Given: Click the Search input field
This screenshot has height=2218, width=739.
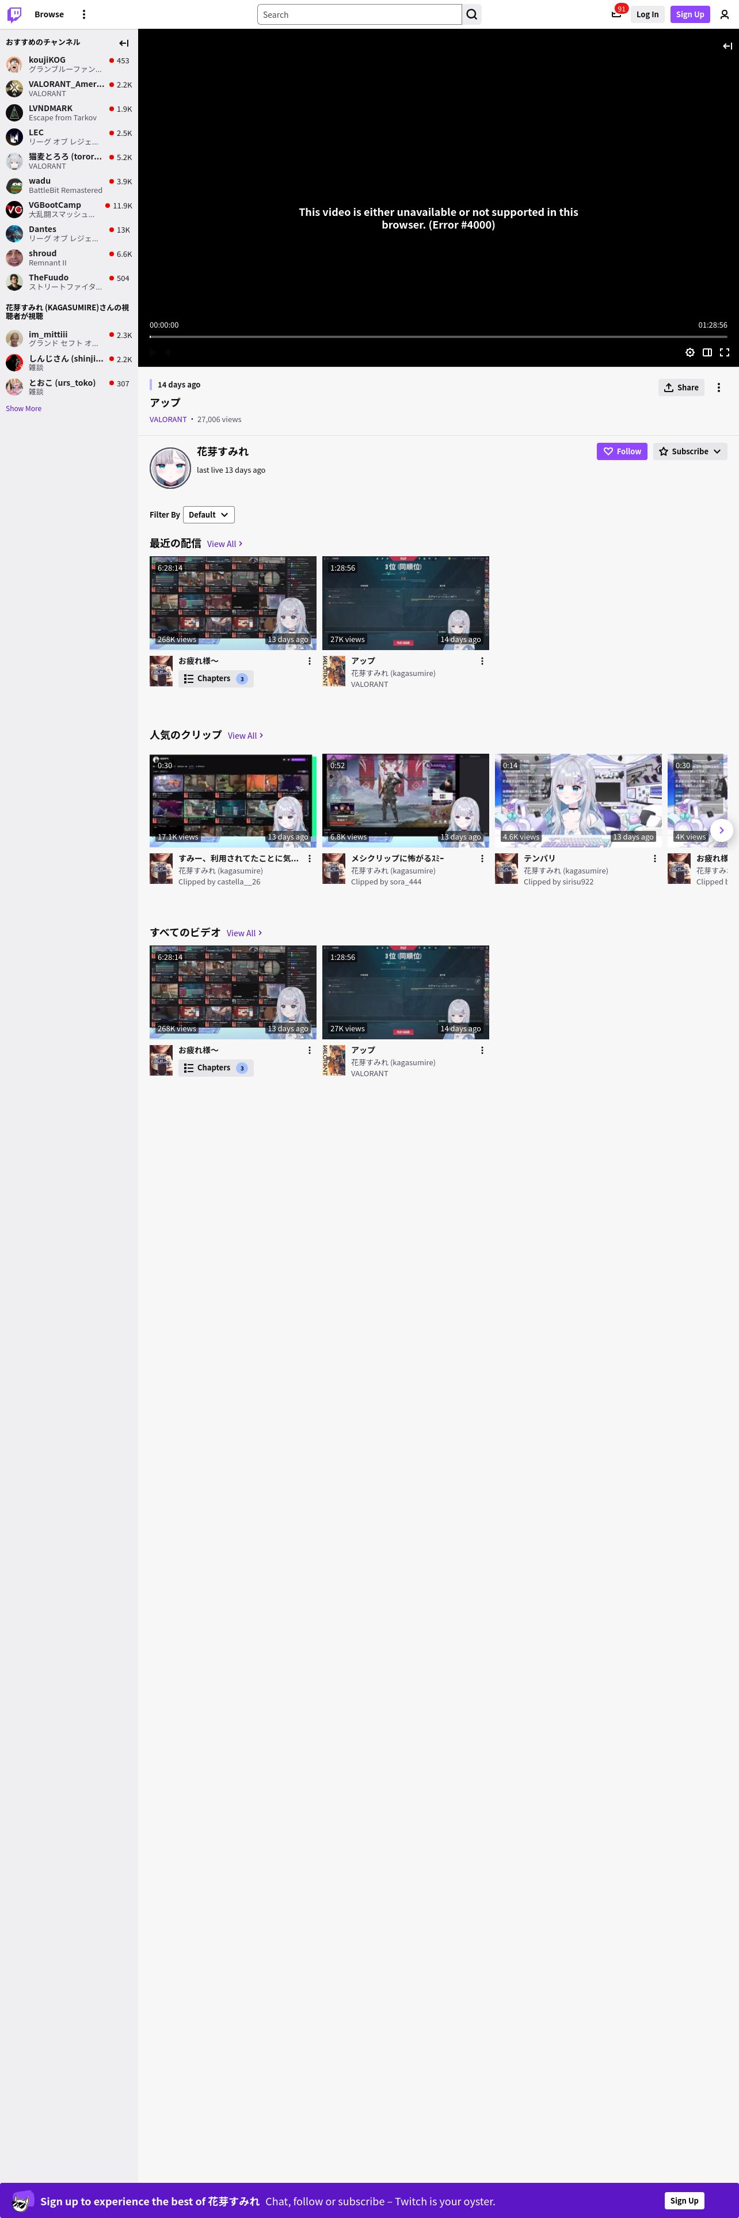Looking at the screenshot, I should tap(360, 14).
